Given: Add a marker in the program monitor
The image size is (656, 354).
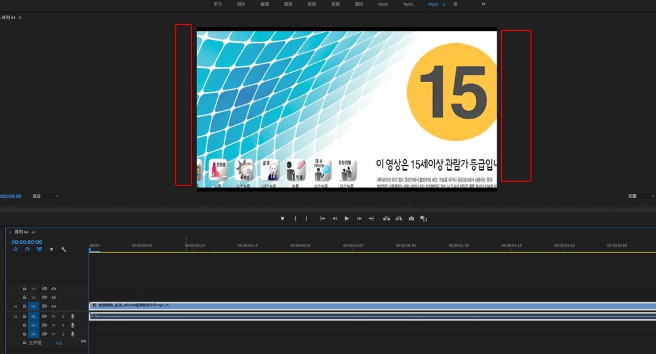Looking at the screenshot, I should tap(282, 218).
